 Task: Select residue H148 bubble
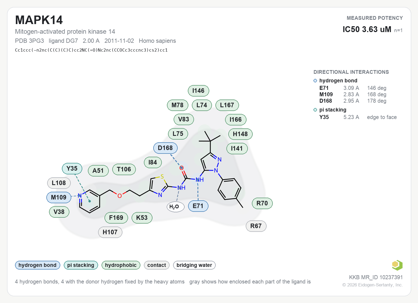click(x=240, y=134)
